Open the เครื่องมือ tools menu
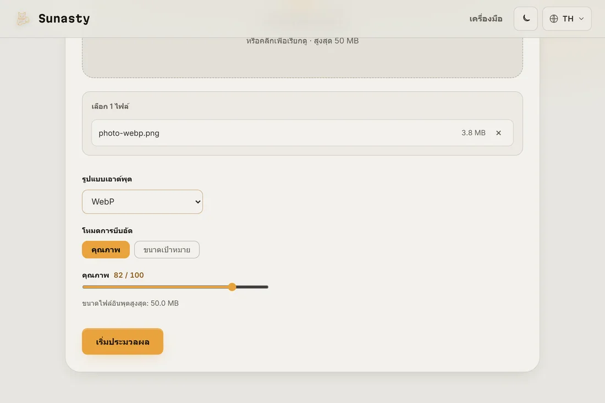605x403 pixels. pos(486,19)
